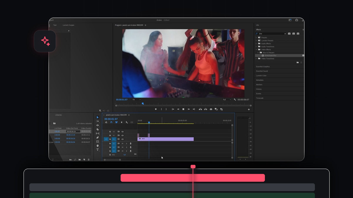Viewport: 353px width, 198px height.
Task: Select the Razor tool
Action: pos(98,129)
